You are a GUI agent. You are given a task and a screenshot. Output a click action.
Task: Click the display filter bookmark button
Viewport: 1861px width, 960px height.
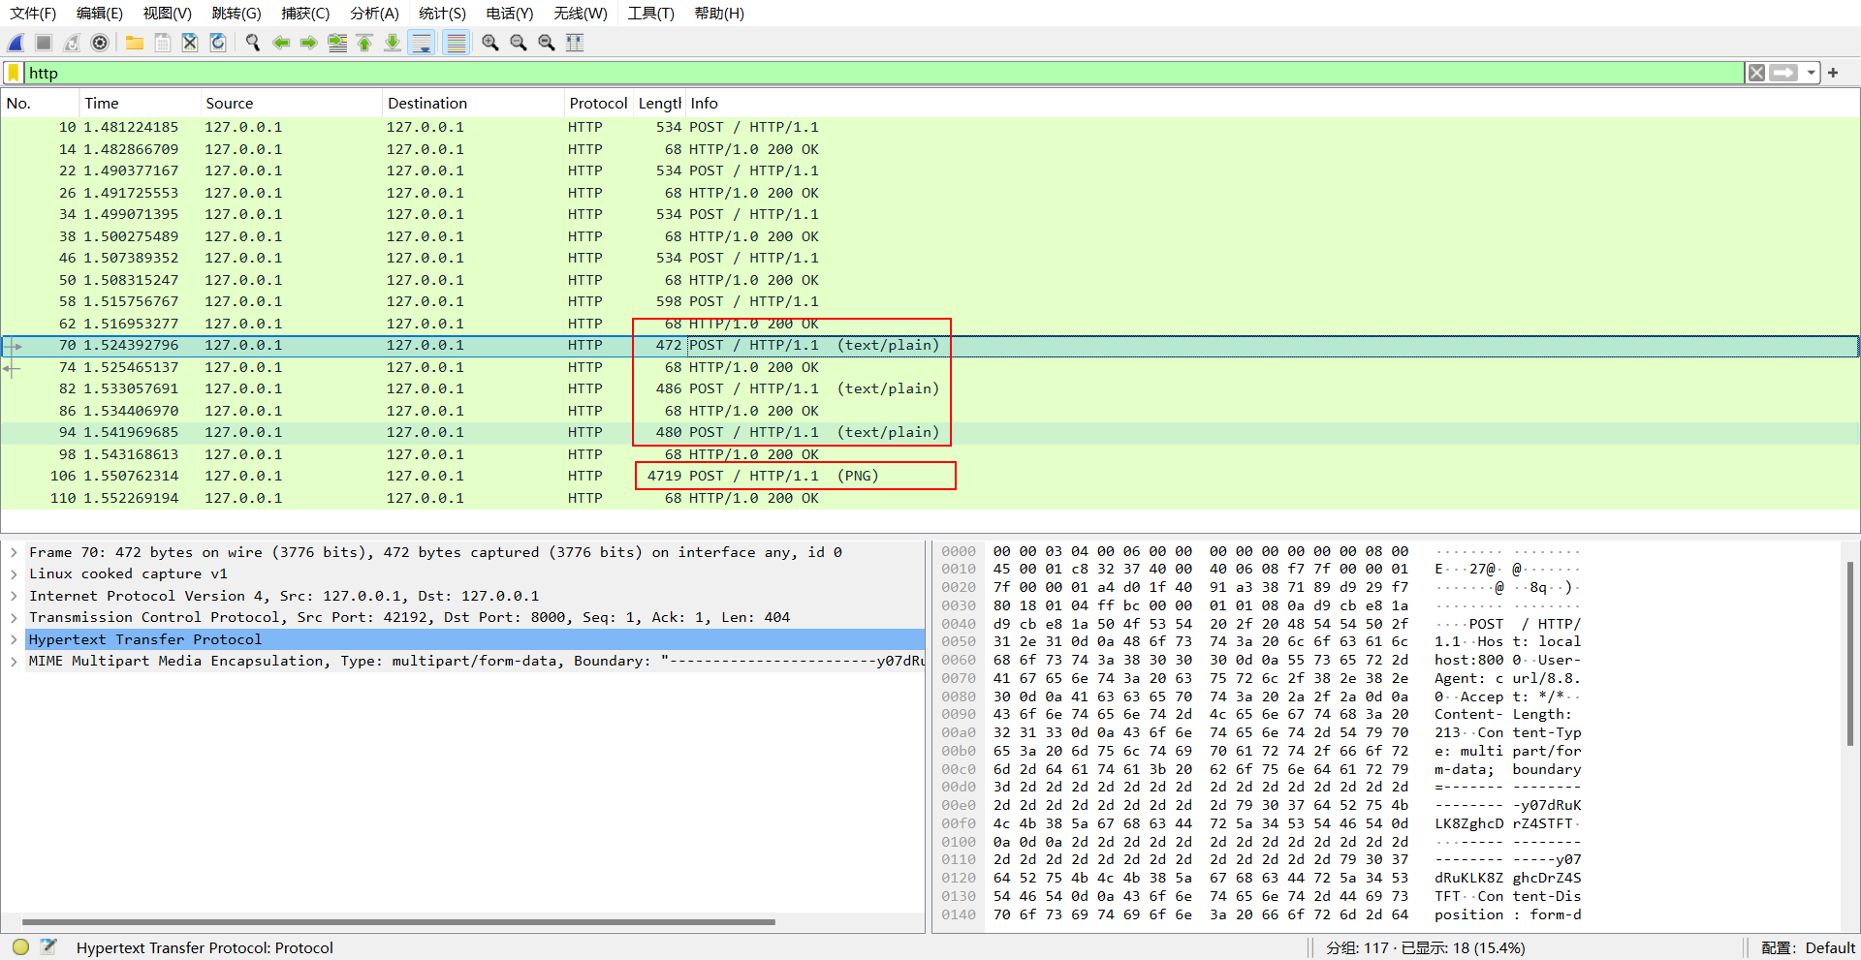click(14, 73)
